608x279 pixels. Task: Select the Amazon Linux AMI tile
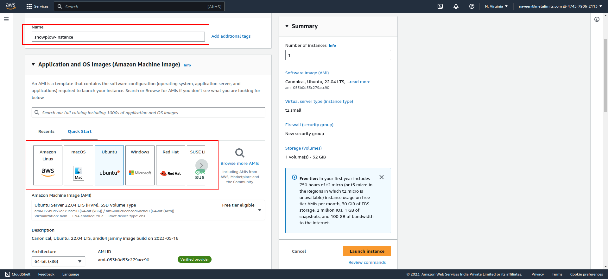click(x=48, y=165)
